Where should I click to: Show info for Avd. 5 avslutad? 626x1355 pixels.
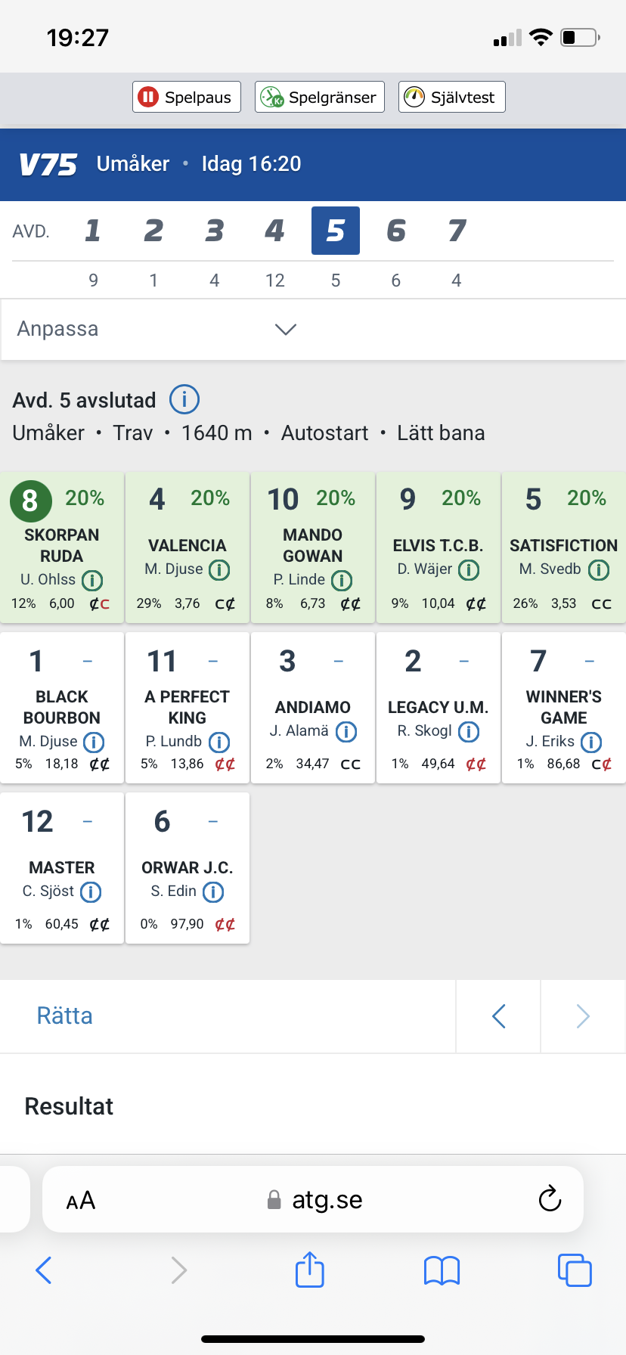click(x=184, y=399)
